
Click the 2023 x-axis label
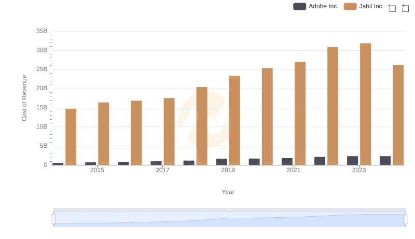(x=359, y=170)
